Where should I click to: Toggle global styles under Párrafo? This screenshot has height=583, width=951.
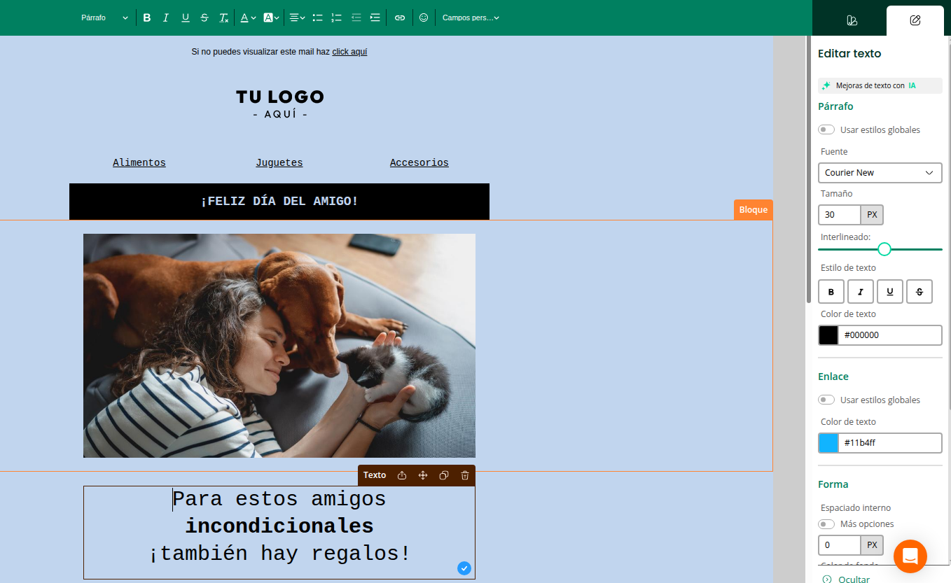827,129
